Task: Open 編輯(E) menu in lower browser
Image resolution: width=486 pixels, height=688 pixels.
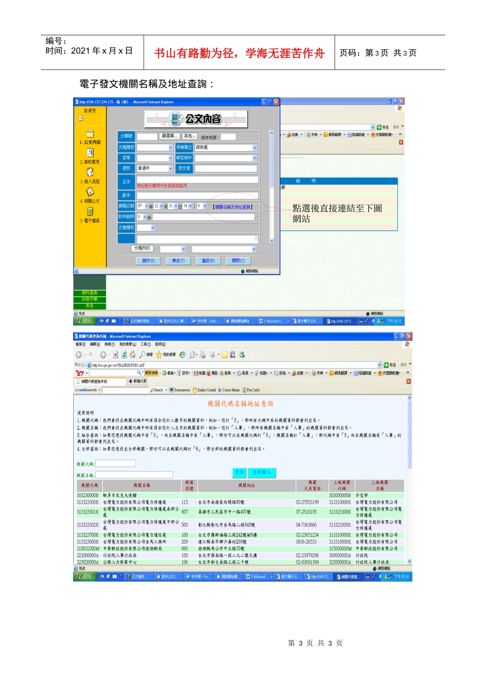Action: click(95, 345)
